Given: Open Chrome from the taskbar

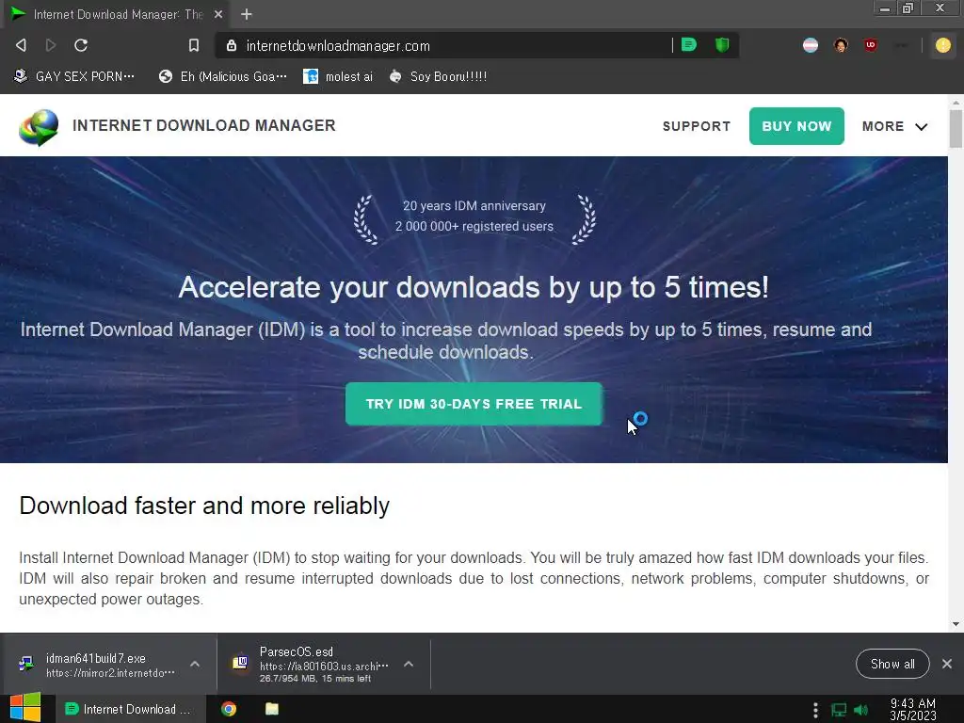Looking at the screenshot, I should pyautogui.click(x=229, y=709).
